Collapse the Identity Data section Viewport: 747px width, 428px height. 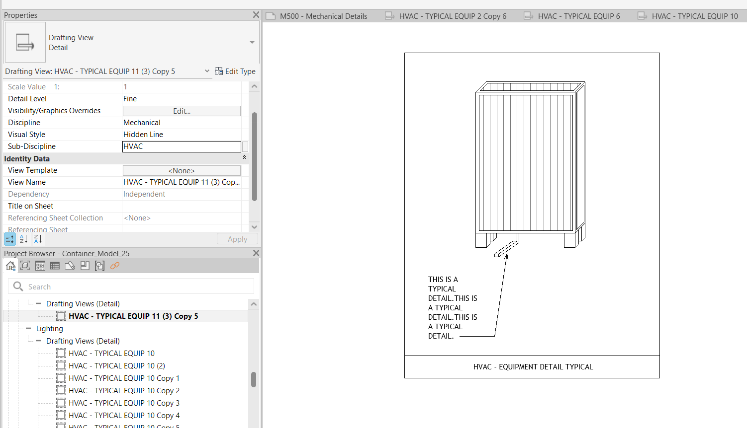click(244, 157)
